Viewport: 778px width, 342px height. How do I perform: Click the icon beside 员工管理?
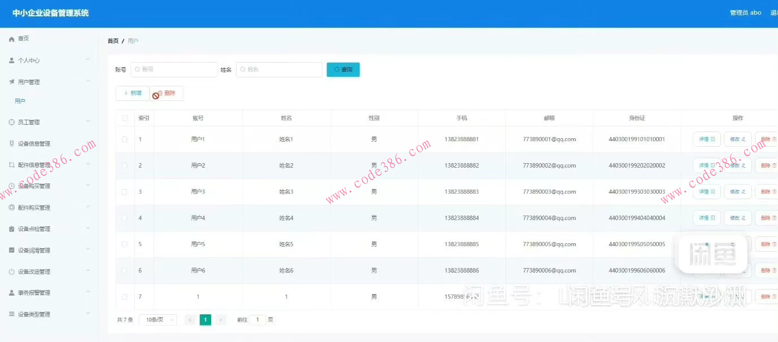11,122
